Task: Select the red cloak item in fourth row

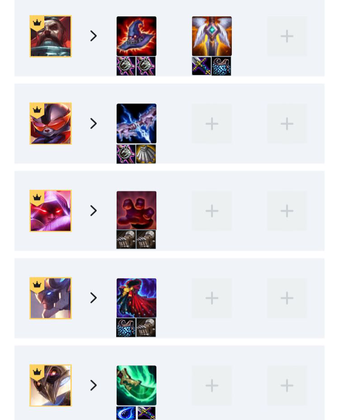Action: 137,298
